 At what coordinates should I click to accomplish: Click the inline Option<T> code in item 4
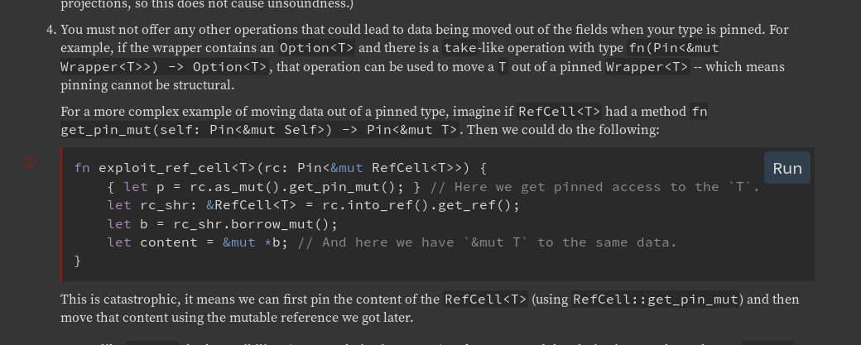pos(317,48)
